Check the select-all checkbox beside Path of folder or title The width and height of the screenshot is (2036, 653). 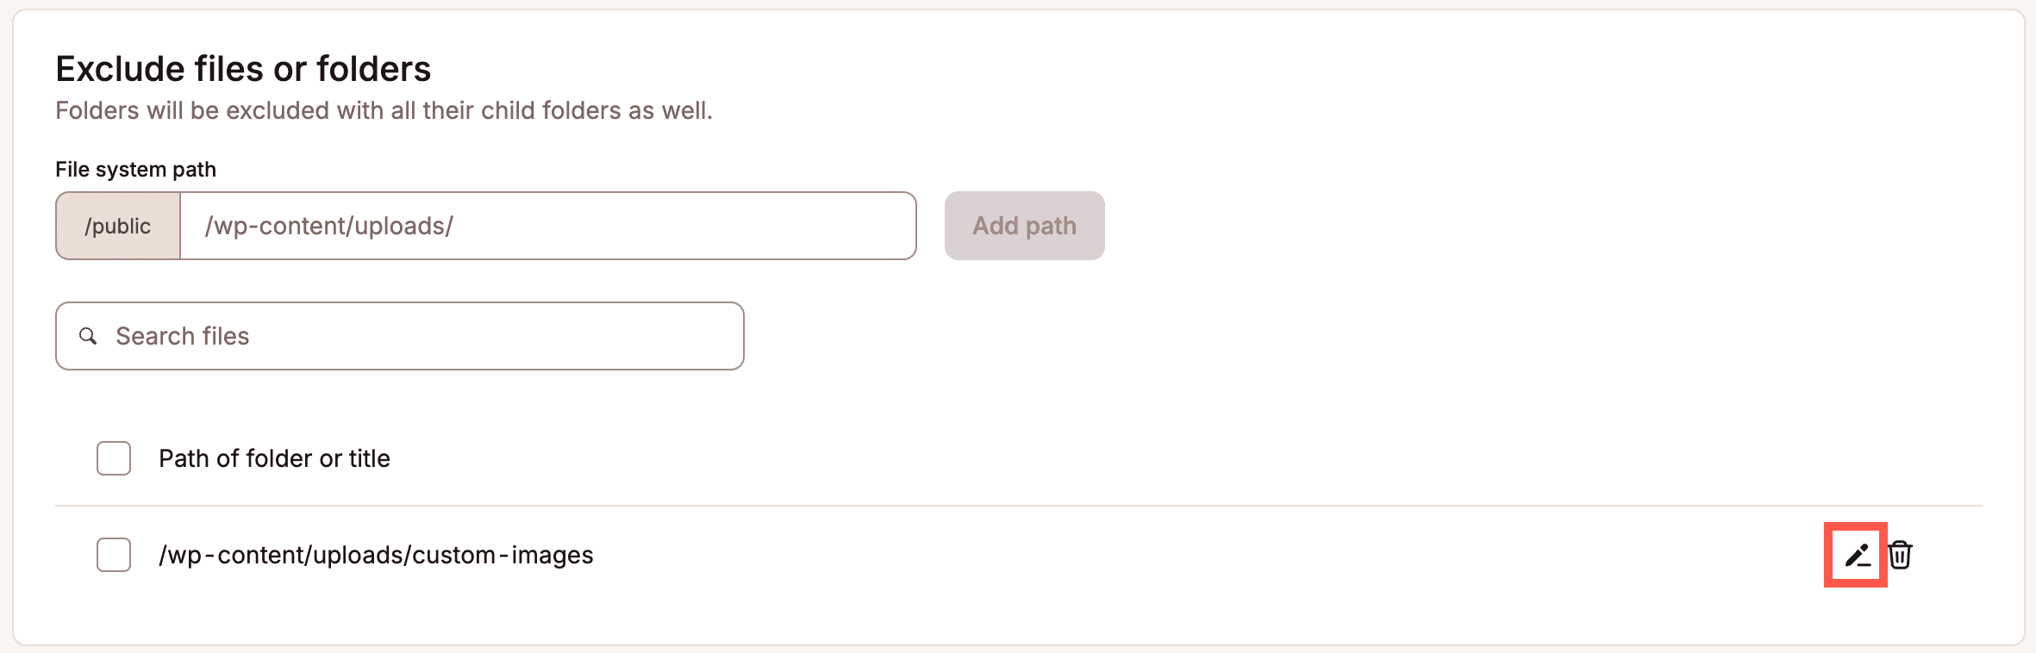coord(112,458)
